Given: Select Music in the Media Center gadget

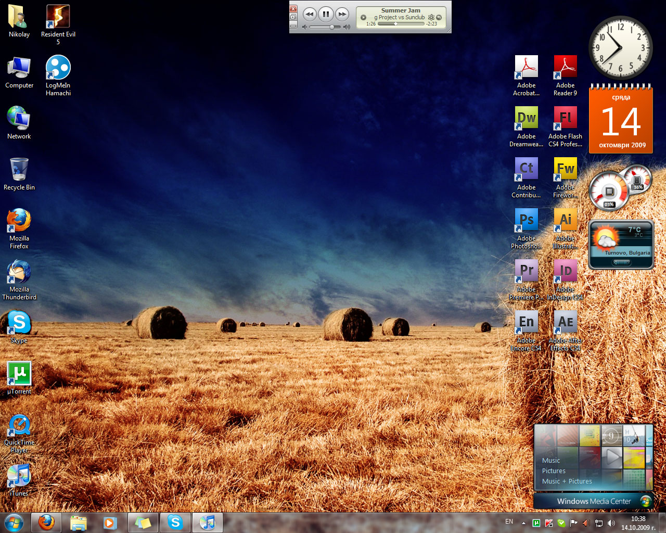Looking at the screenshot, I should [x=551, y=460].
